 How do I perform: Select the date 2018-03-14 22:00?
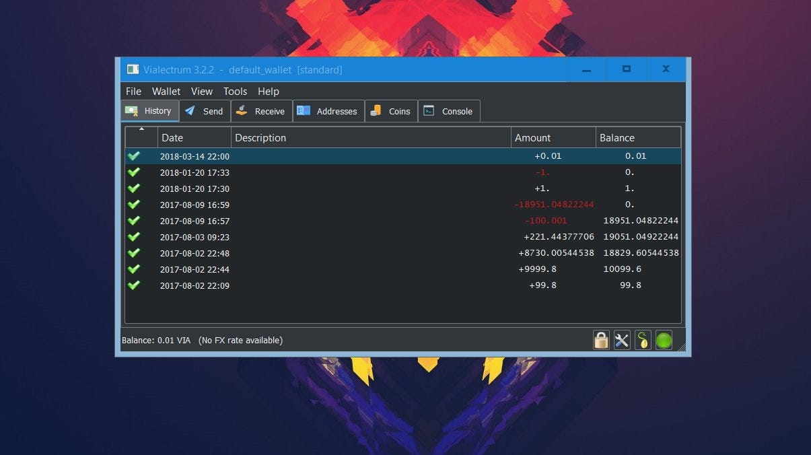pos(195,156)
